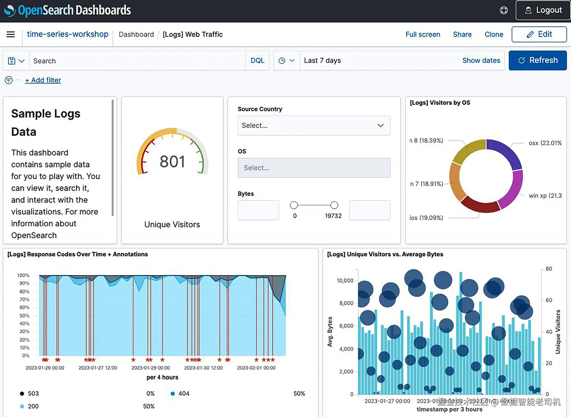Click the Bytes slider maximum handle
Image resolution: width=571 pixels, height=417 pixels.
click(x=334, y=205)
